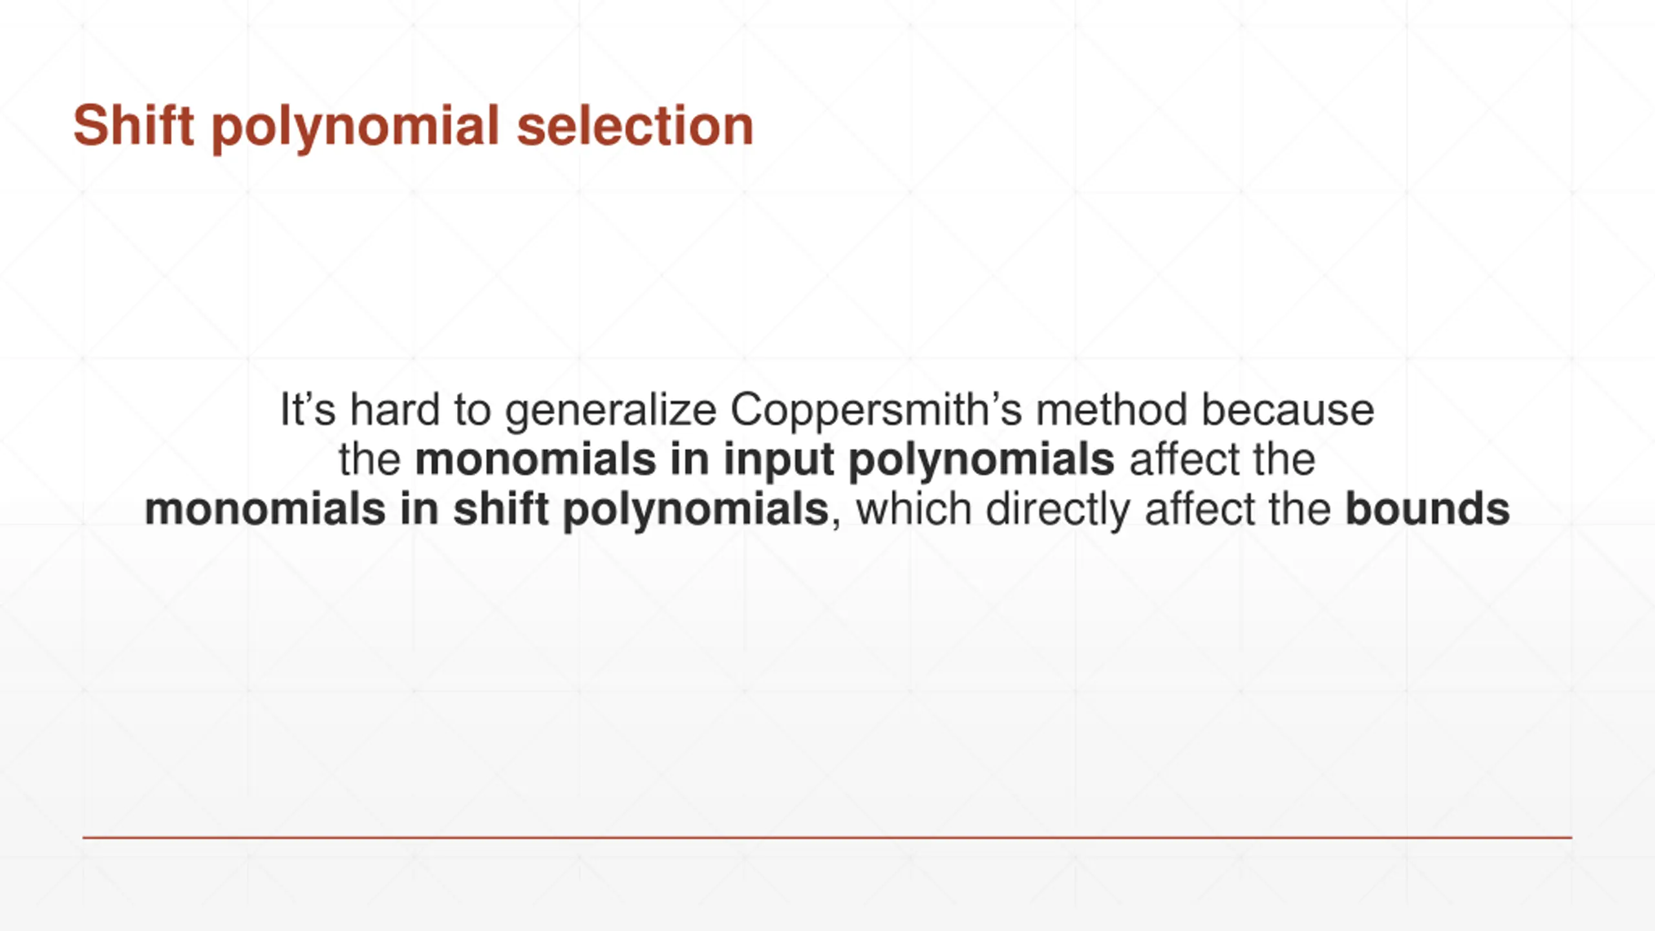Click the red horizontal divider line

[827, 837]
